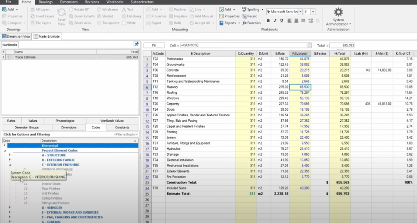Select Shaded view mode
Viewport: 417px width, 223px height.
105,16
